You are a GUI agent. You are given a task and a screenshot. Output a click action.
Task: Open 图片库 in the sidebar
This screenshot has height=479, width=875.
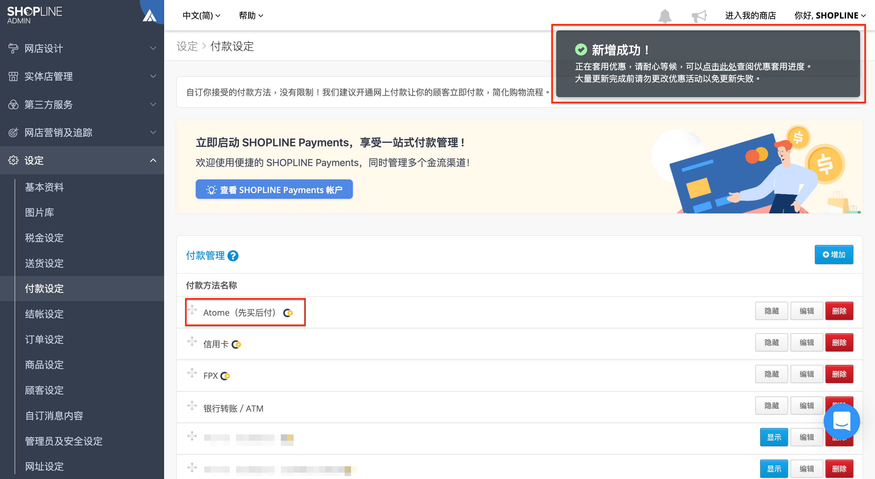pos(40,212)
